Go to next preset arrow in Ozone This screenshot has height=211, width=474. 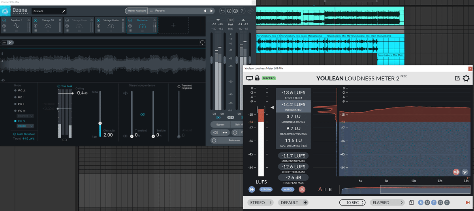tap(212, 11)
